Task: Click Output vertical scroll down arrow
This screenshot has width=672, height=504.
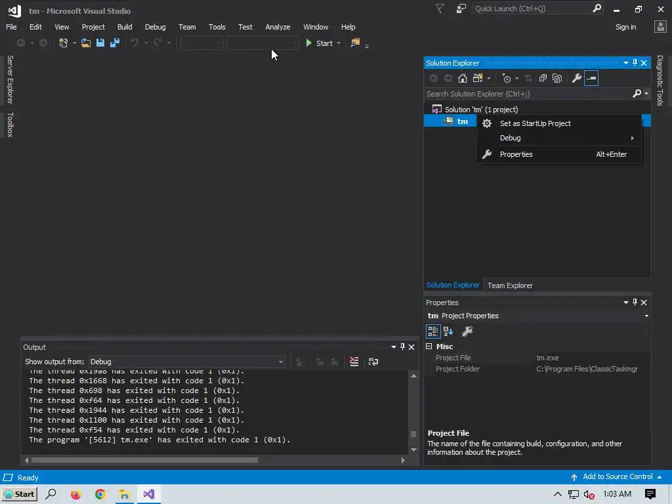Action: click(x=413, y=450)
